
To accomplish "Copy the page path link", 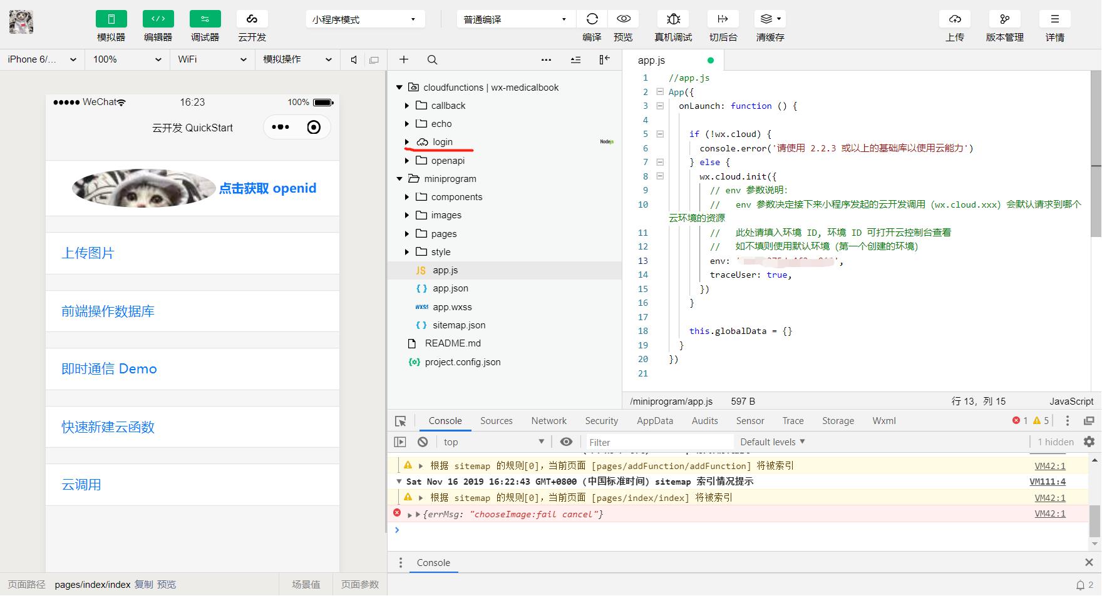I will coord(143,585).
